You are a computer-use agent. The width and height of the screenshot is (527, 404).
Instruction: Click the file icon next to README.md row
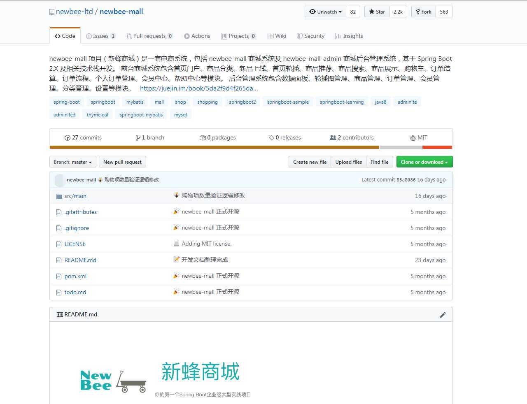coord(59,260)
